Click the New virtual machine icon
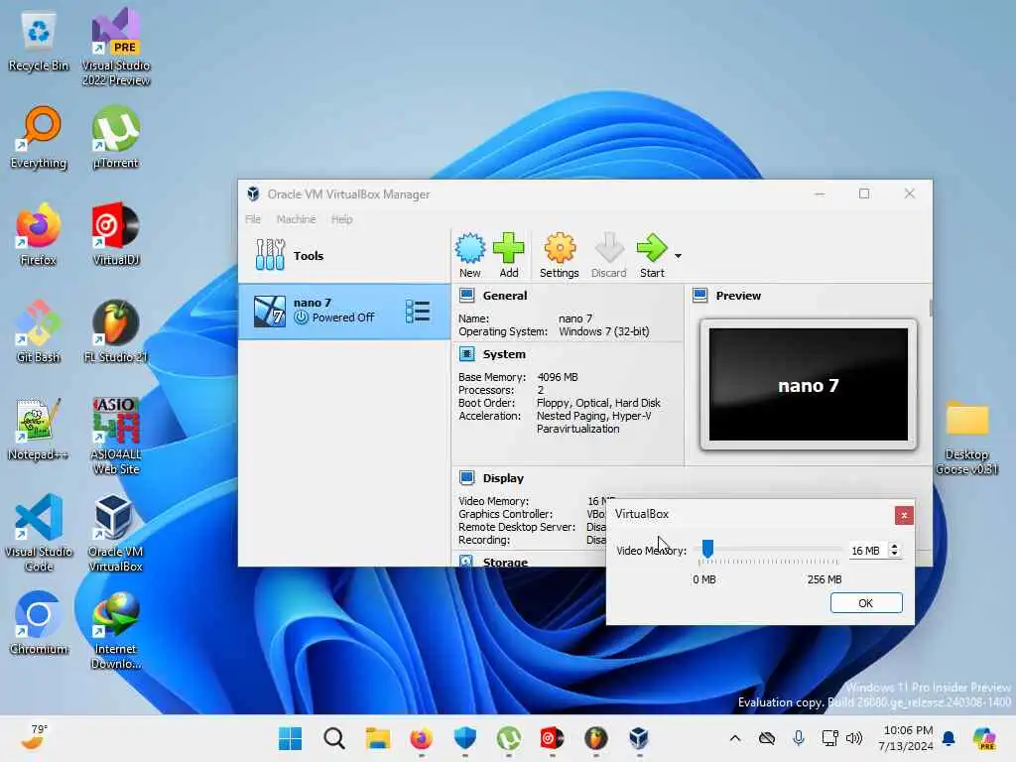This screenshot has width=1016, height=762. [x=469, y=255]
